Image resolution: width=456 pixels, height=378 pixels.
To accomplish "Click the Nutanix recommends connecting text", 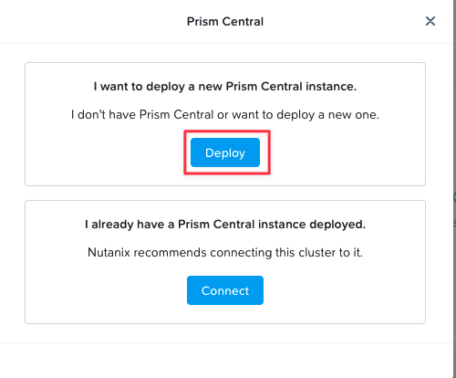I will (225, 253).
